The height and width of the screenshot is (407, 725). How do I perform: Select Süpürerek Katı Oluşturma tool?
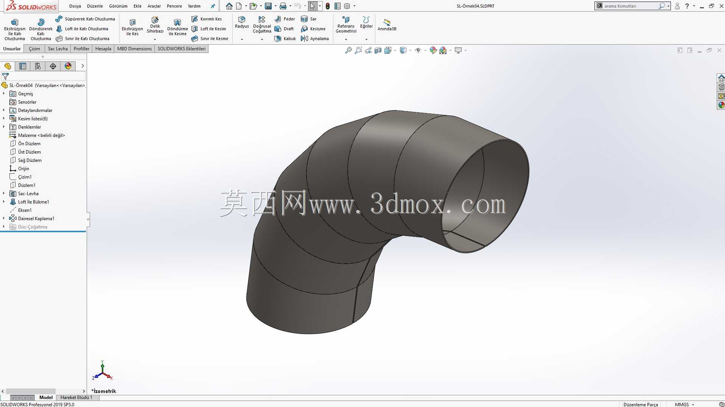(x=85, y=19)
